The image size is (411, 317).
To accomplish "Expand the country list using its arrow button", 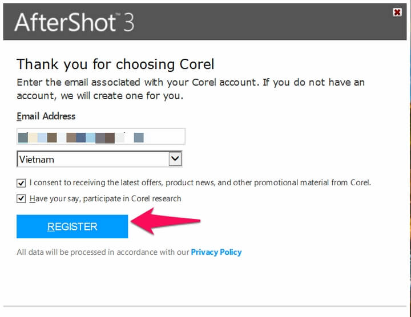I will click(x=175, y=159).
